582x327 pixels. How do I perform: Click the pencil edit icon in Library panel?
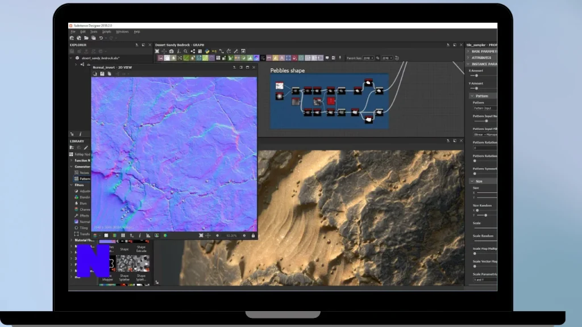tap(86, 148)
